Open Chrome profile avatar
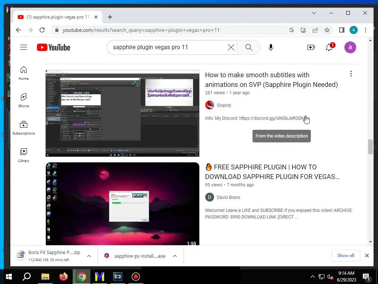Image resolution: width=378 pixels, height=284 pixels. click(353, 30)
